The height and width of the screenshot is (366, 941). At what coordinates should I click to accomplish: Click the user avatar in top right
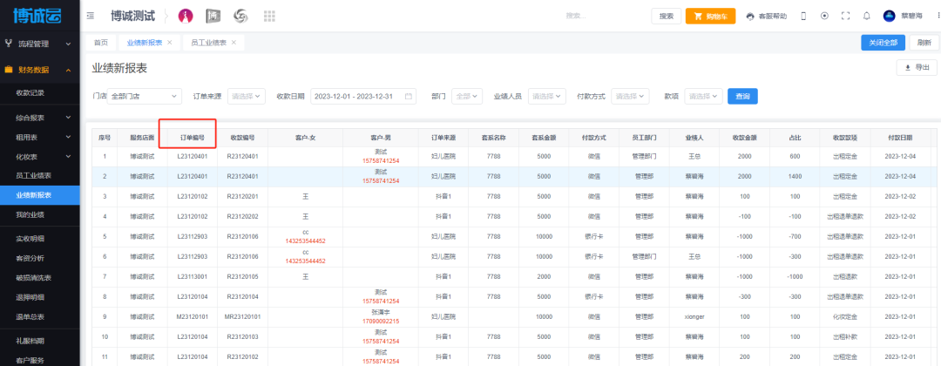(x=890, y=17)
